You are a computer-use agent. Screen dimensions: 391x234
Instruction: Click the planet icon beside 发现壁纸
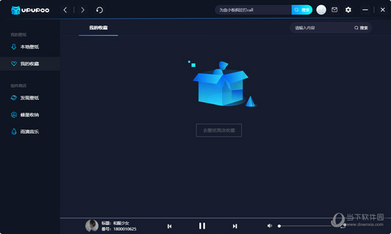pyautogui.click(x=14, y=97)
